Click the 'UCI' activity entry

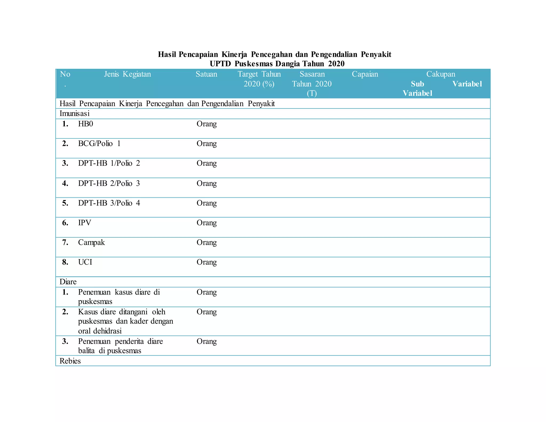click(x=85, y=262)
